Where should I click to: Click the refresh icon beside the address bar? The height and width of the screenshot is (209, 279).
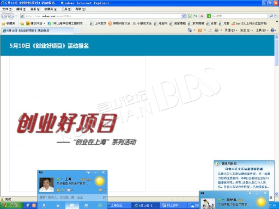click(196, 16)
